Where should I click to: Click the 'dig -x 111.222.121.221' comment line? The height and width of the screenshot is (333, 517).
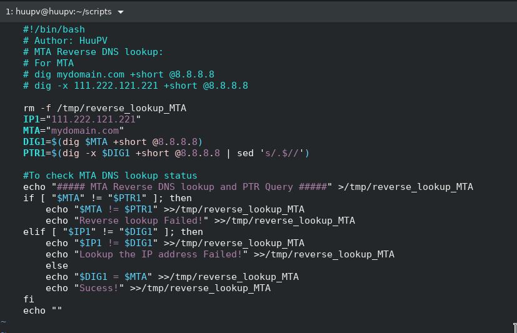point(136,86)
